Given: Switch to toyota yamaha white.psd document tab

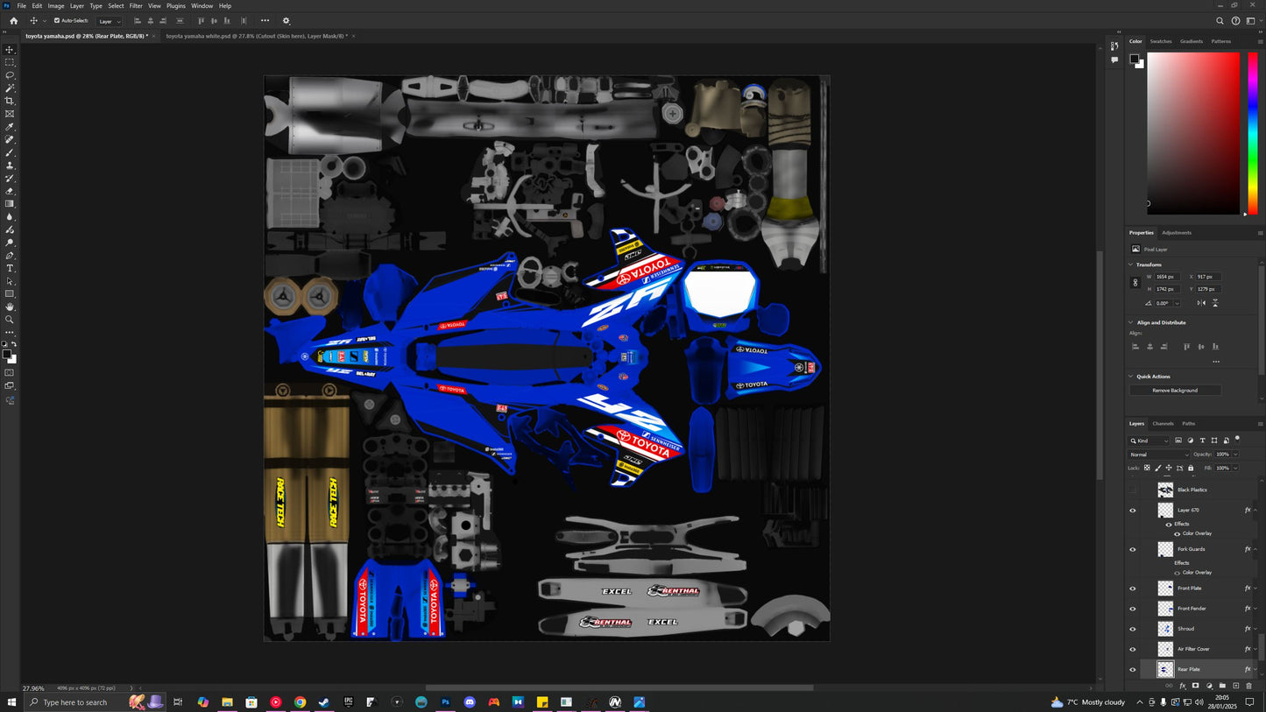Looking at the screenshot, I should (256, 36).
